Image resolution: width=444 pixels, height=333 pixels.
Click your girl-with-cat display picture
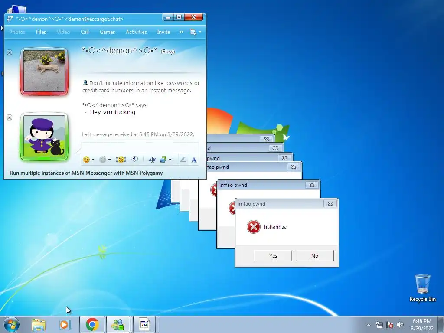44,136
